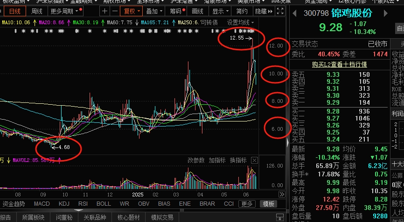
Task: Toggle 画线 drawing tools
Action: [x=198, y=11]
